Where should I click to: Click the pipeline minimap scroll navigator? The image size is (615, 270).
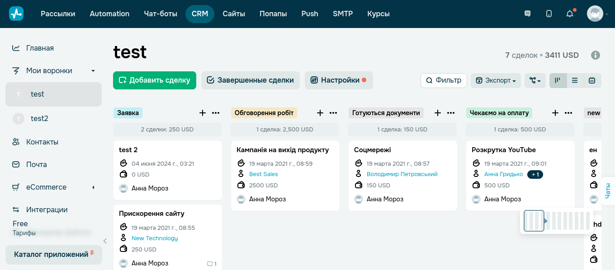(557, 221)
